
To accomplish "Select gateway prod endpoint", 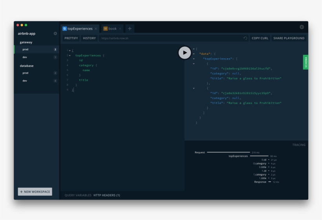I will (x=37, y=50).
